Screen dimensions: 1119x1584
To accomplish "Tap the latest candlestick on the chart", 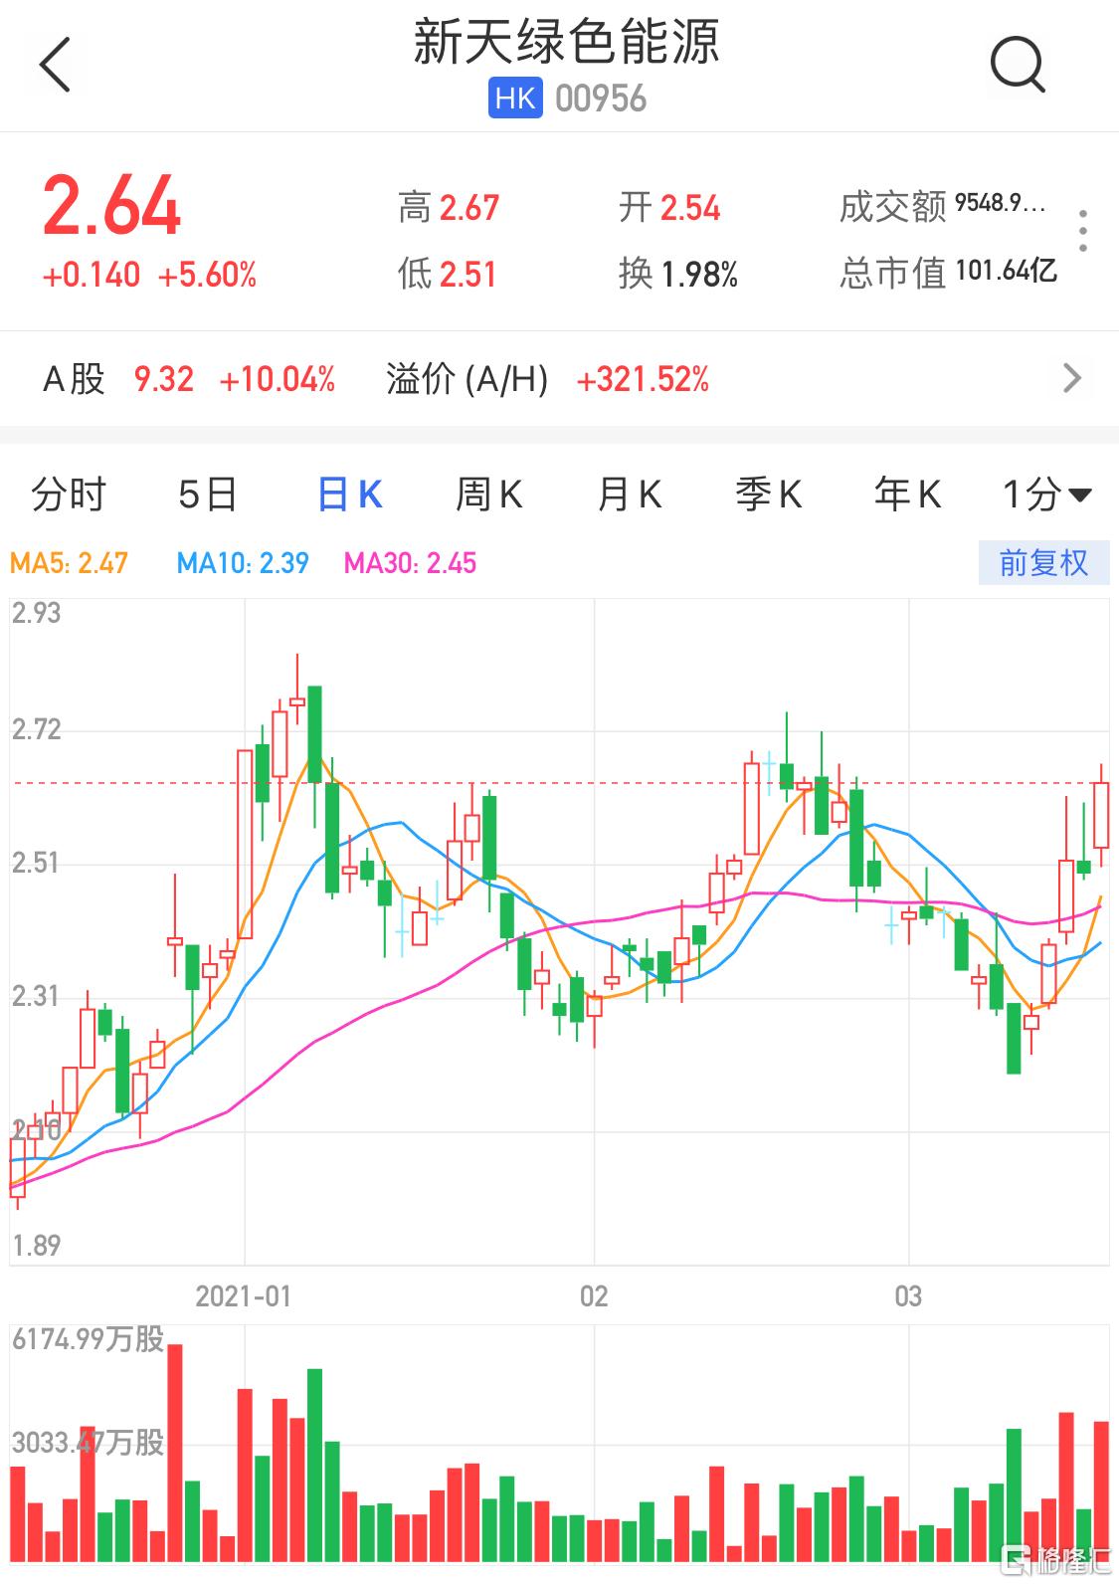I will [x=1100, y=816].
